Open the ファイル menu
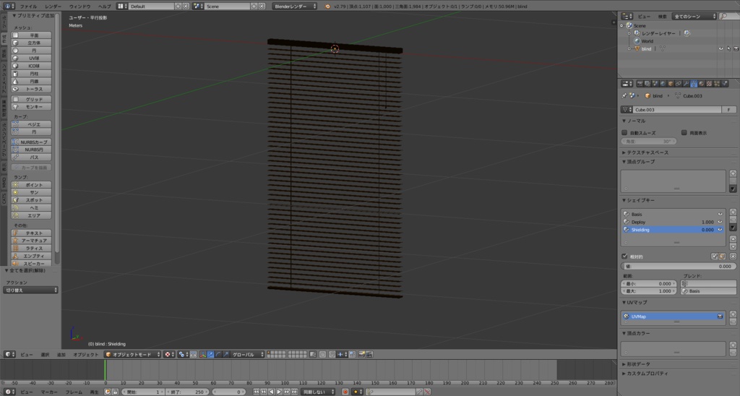Image resolution: width=740 pixels, height=396 pixels. coord(28,7)
